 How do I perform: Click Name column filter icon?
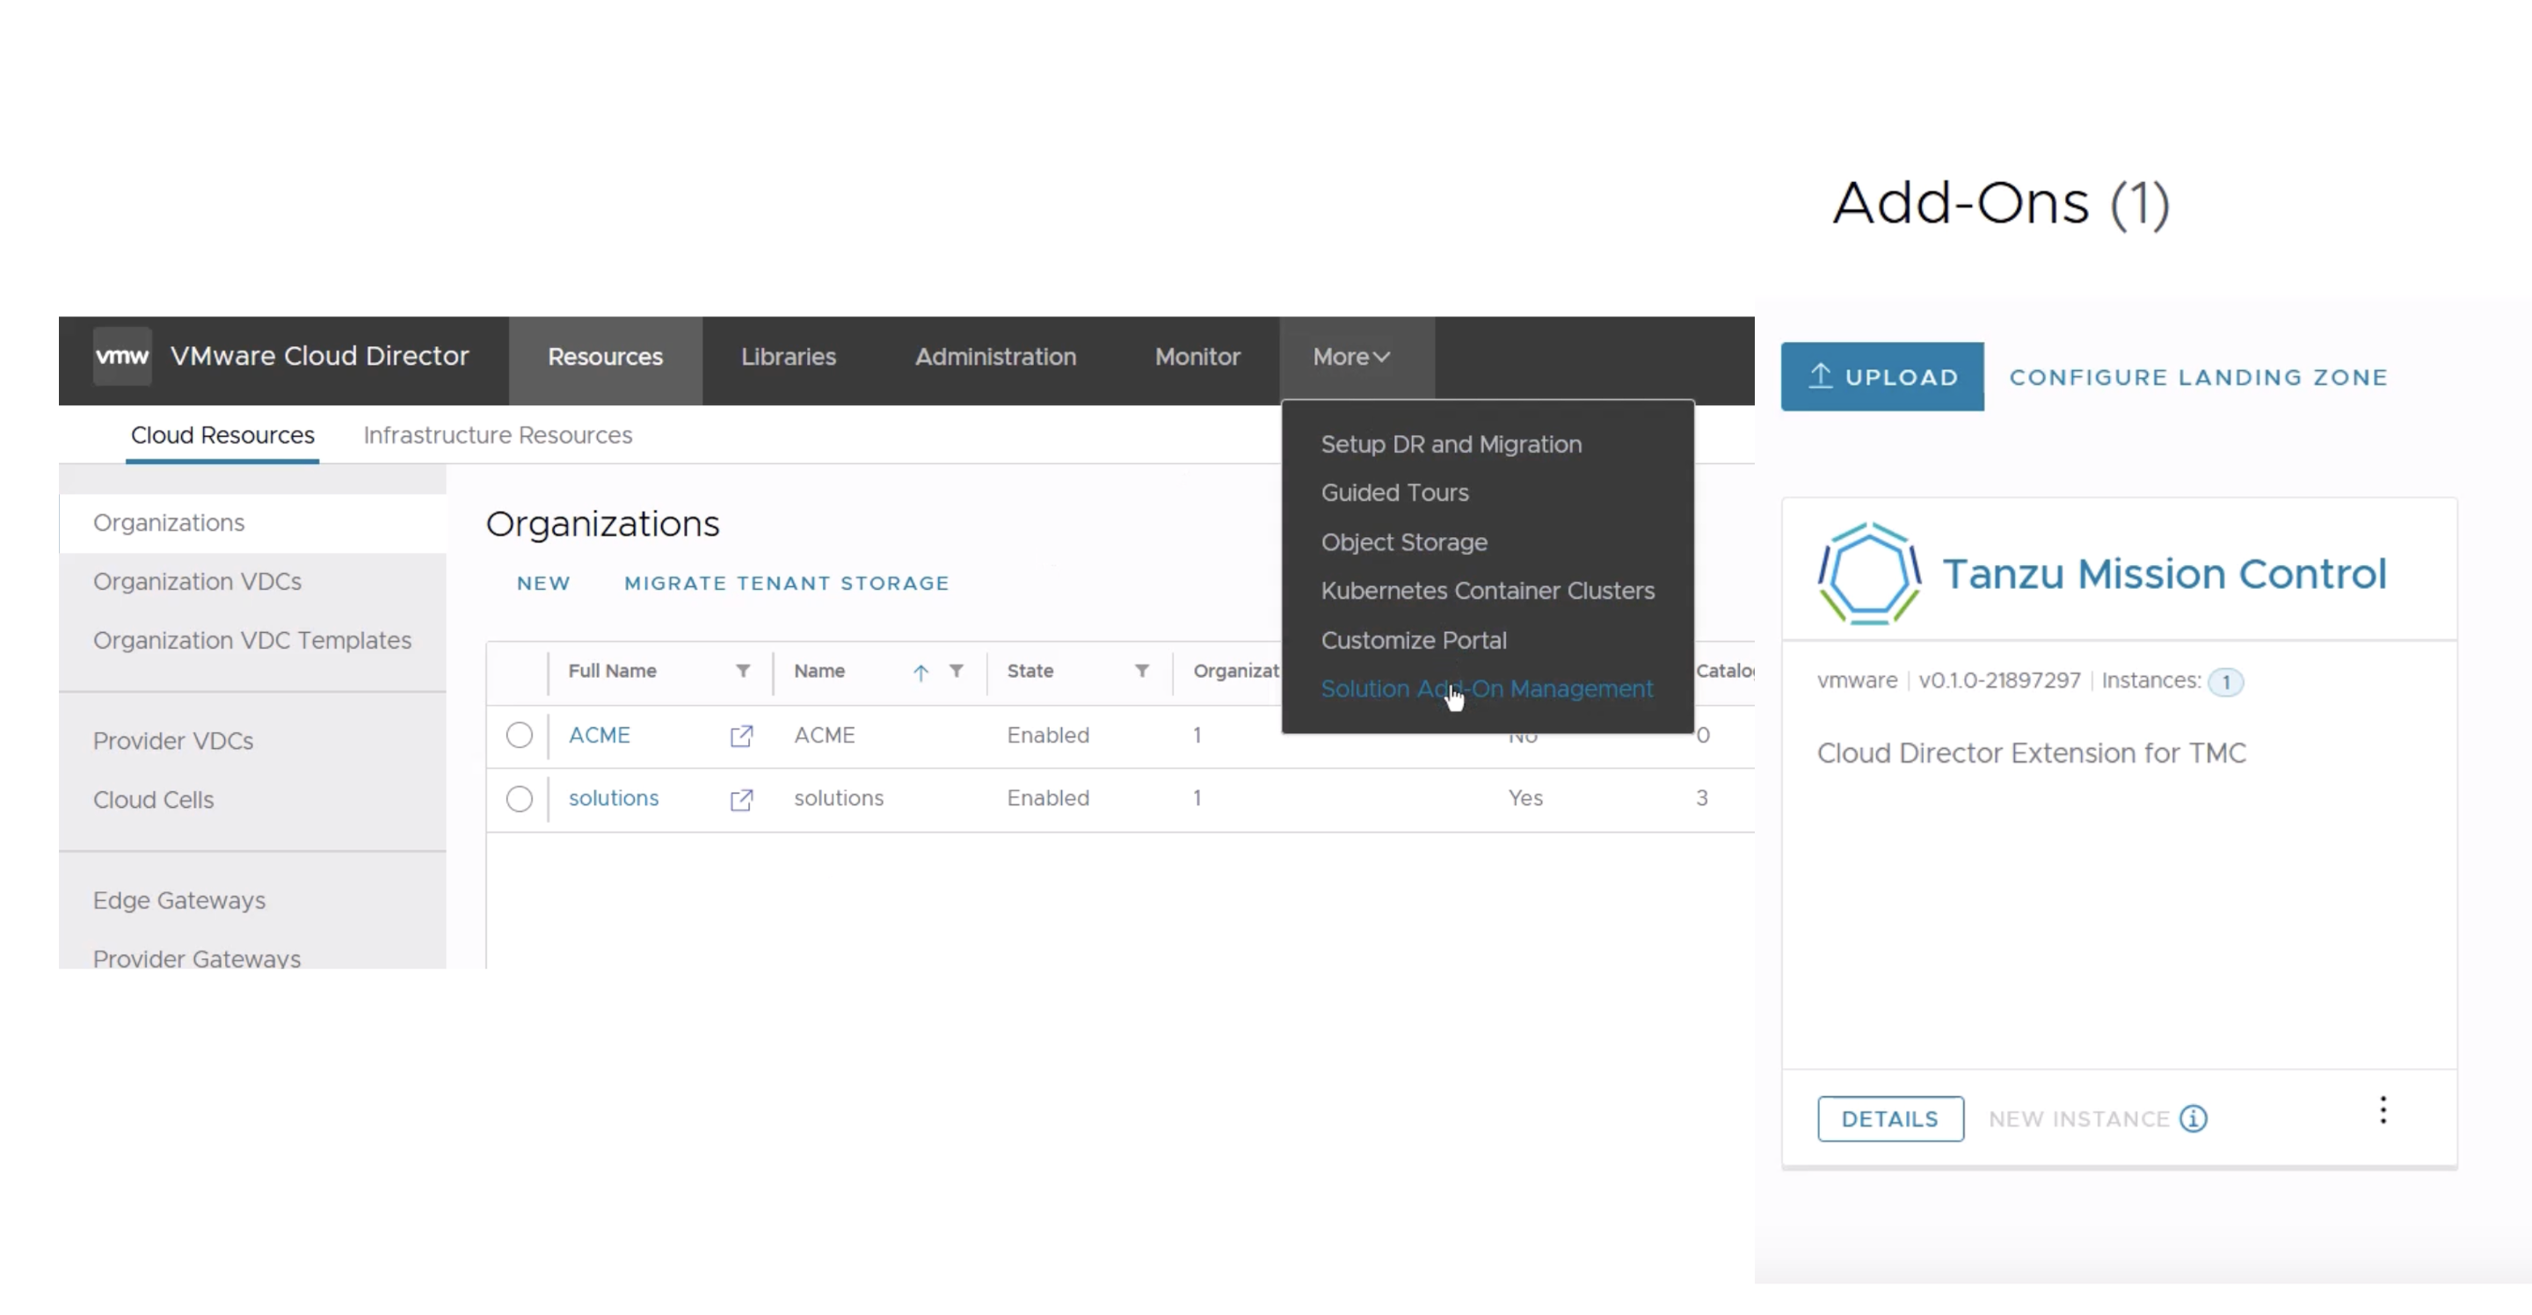coord(956,672)
